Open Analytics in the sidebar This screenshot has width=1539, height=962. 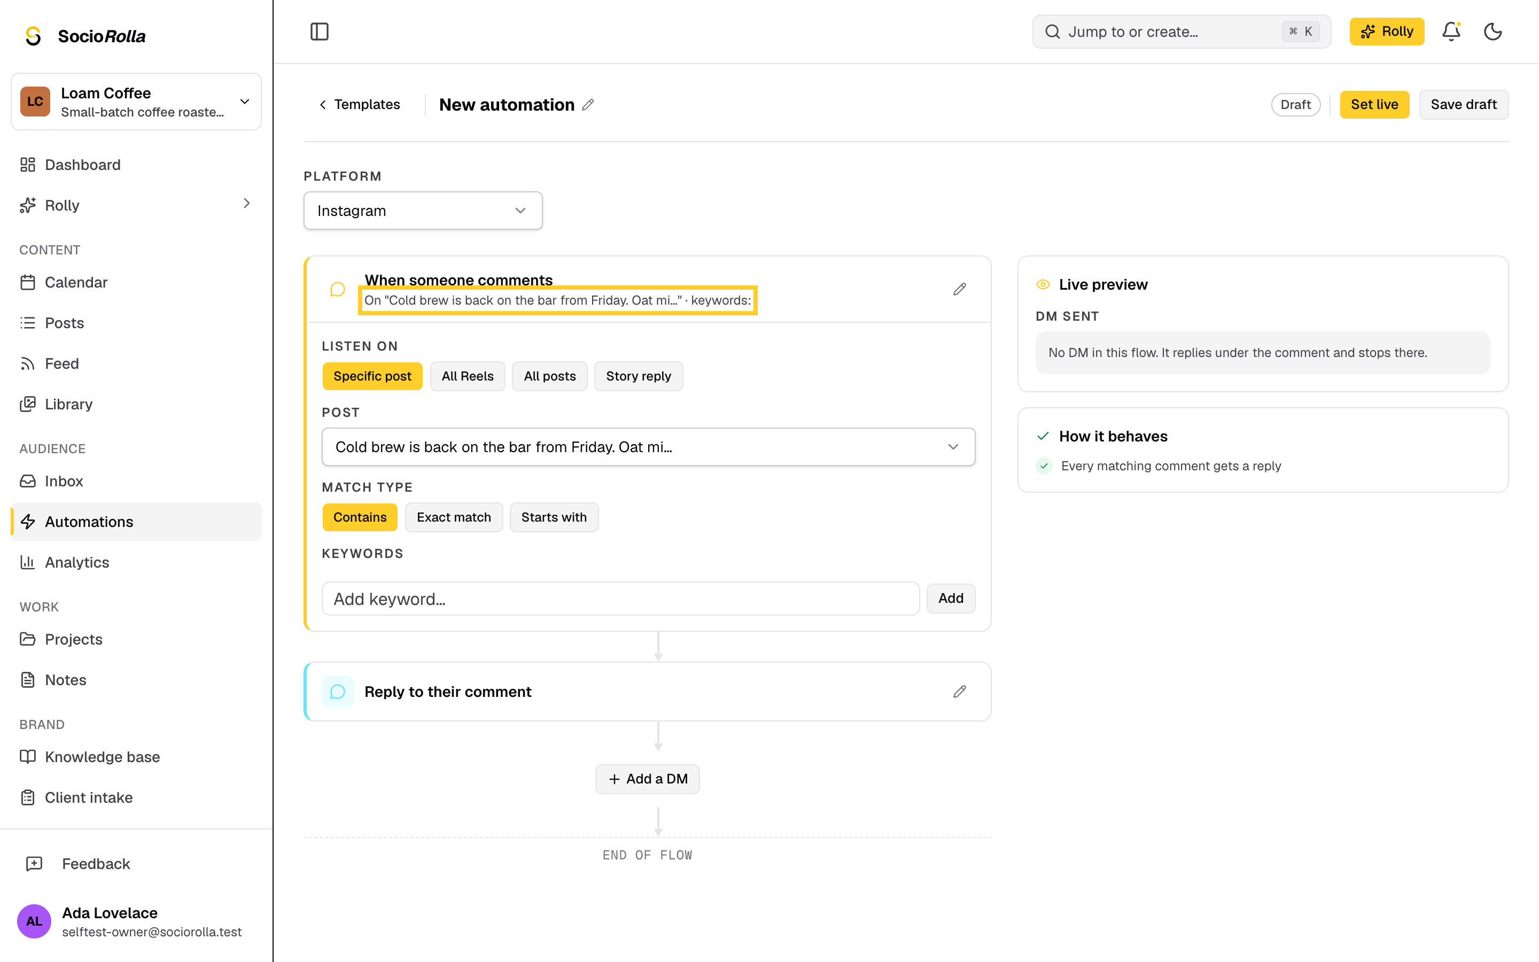point(136,562)
